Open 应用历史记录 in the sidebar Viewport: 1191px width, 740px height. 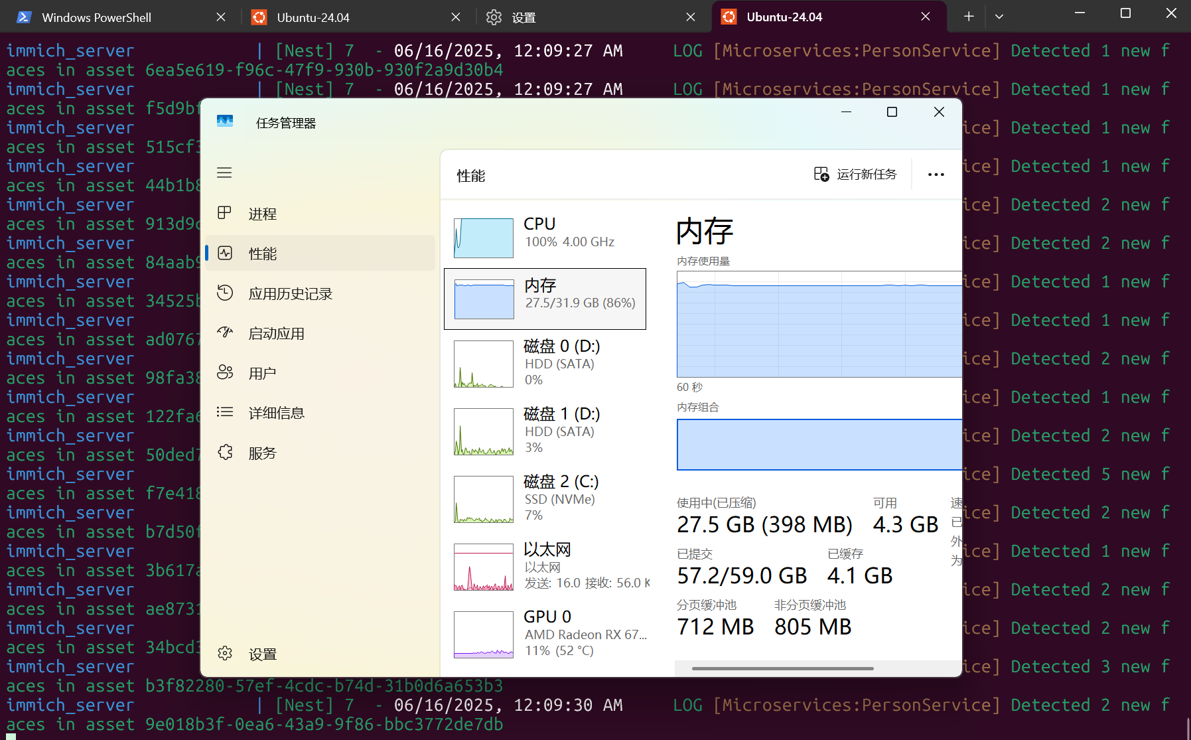click(x=320, y=293)
